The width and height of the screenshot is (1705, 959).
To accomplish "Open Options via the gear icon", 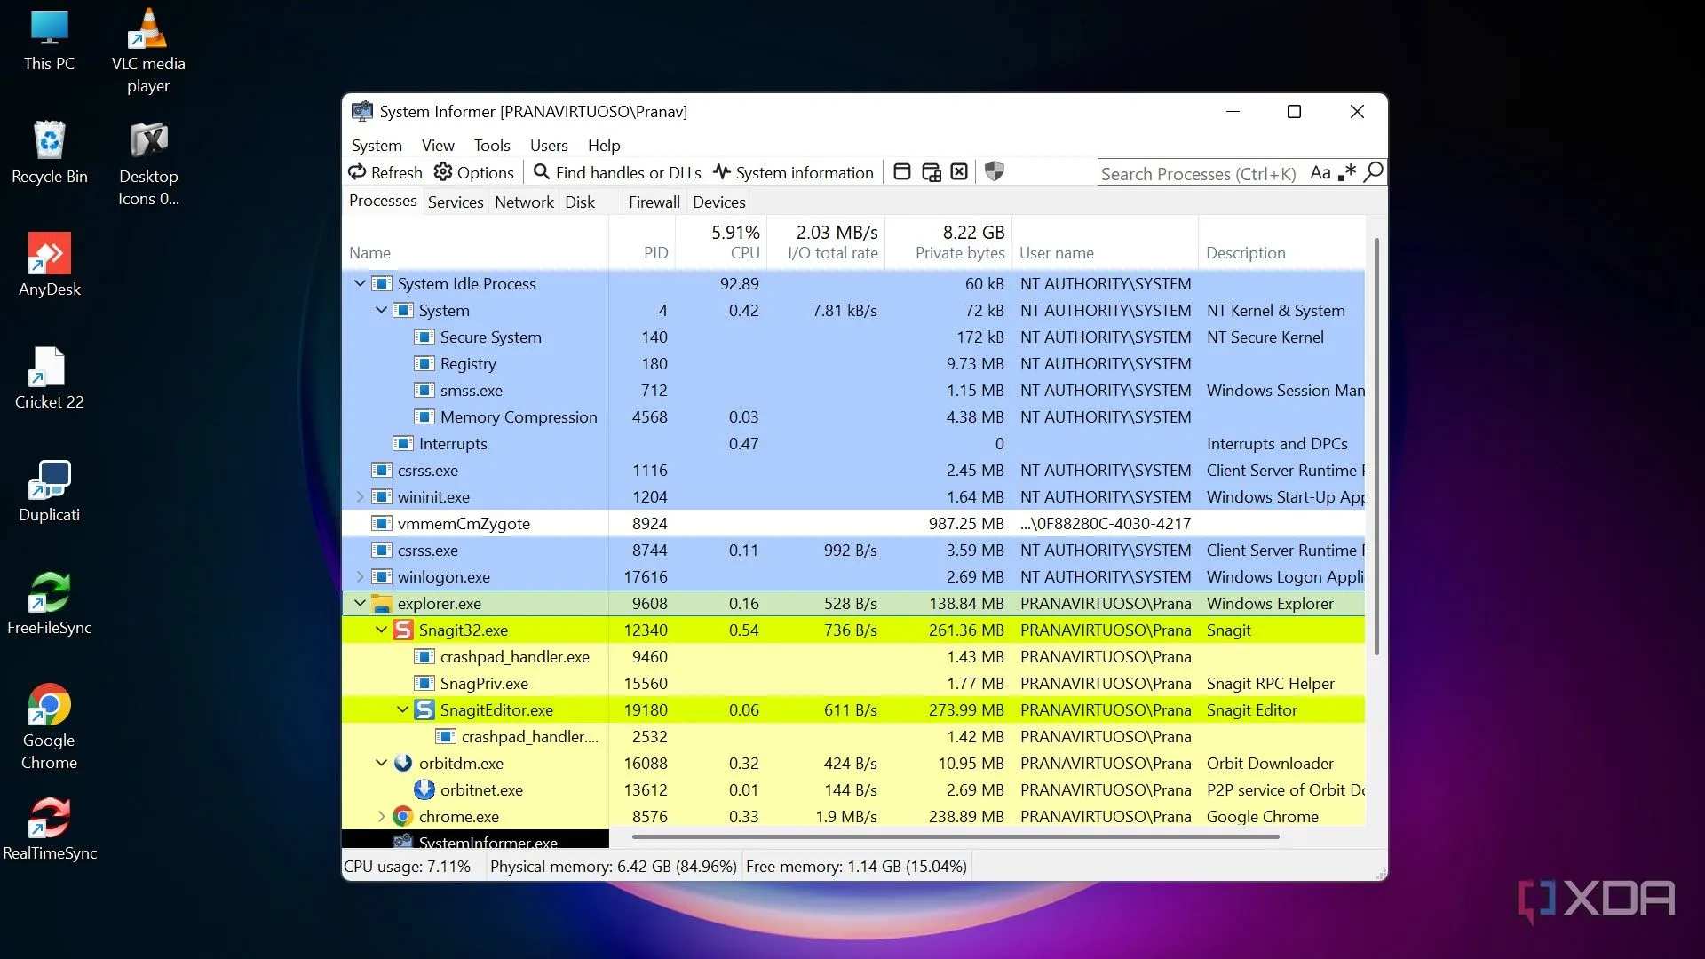I will 443,172.
